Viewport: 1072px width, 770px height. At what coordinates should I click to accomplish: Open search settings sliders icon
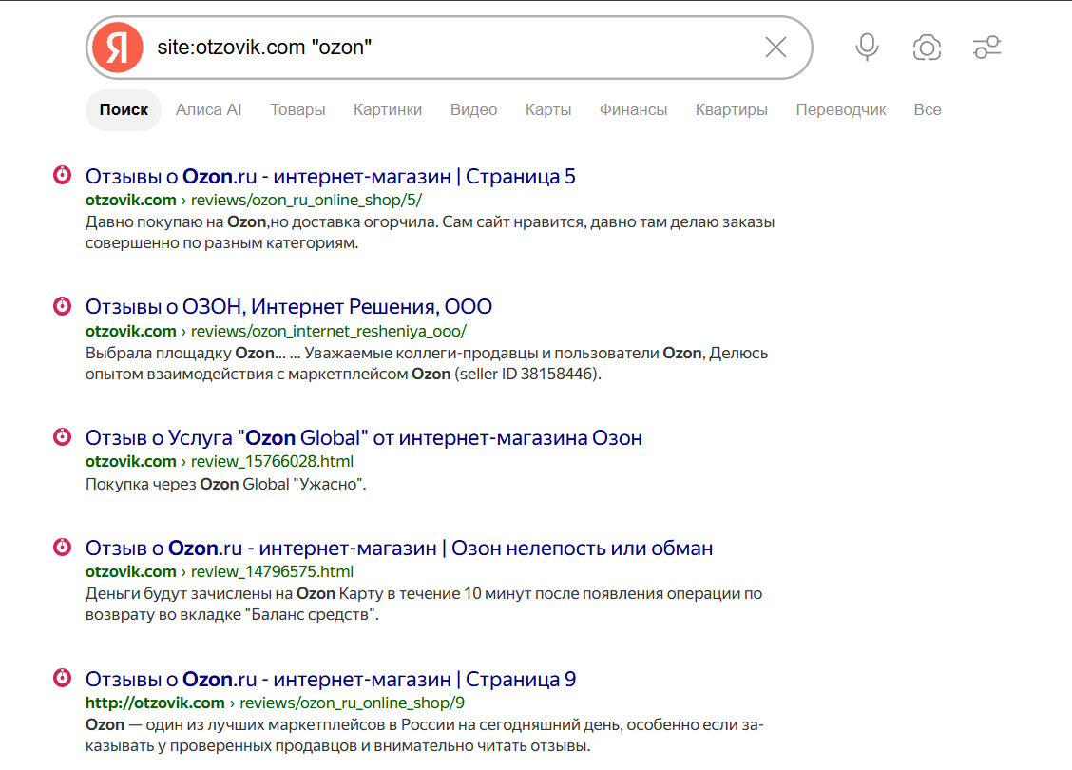point(986,48)
